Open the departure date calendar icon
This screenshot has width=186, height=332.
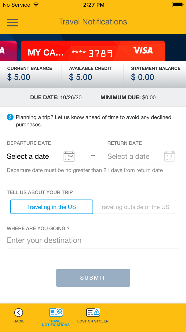[x=69, y=156]
